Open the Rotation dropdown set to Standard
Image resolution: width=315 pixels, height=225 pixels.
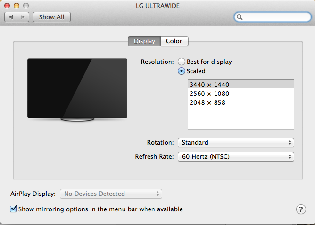click(236, 142)
